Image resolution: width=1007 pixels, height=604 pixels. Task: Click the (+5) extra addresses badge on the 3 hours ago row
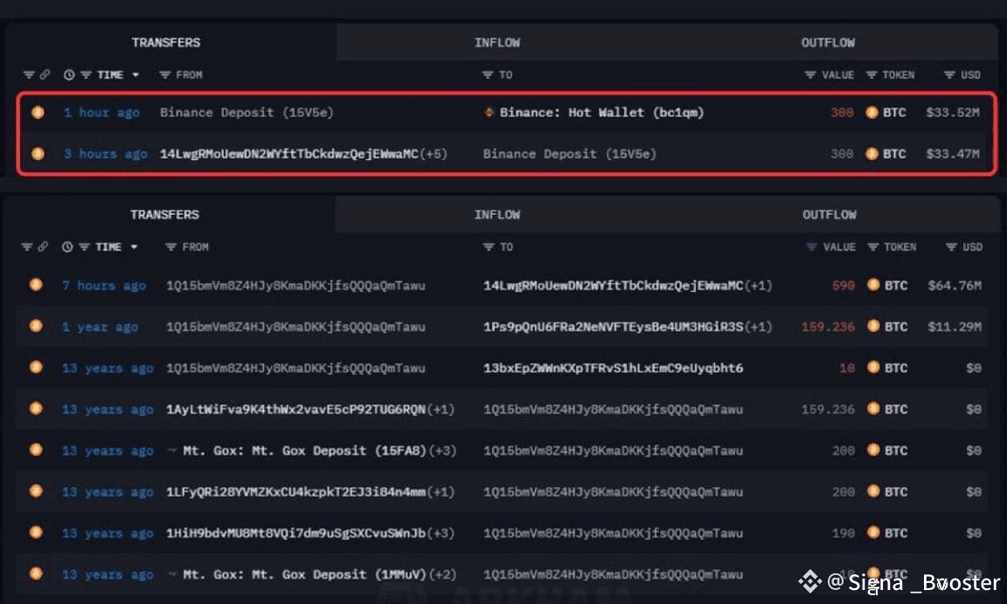[x=434, y=154]
